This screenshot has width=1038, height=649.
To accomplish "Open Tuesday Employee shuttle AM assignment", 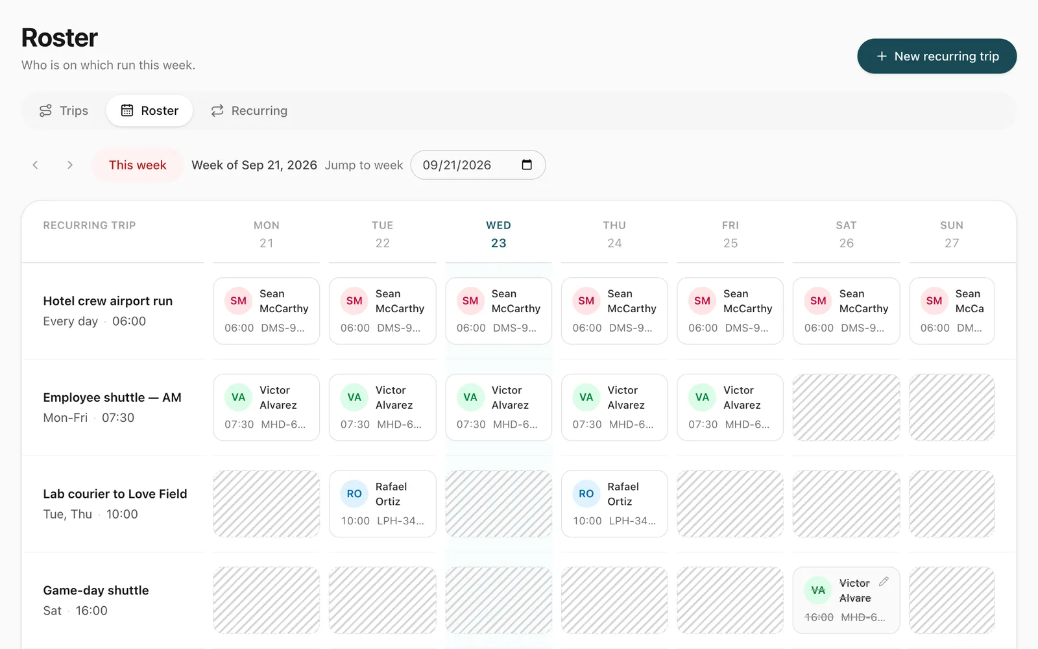I will [x=383, y=408].
